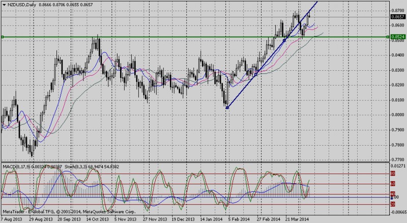This screenshot has width=407, height=223.
Task: Click the 0.8700 level on price axis
Action: tap(397, 10)
